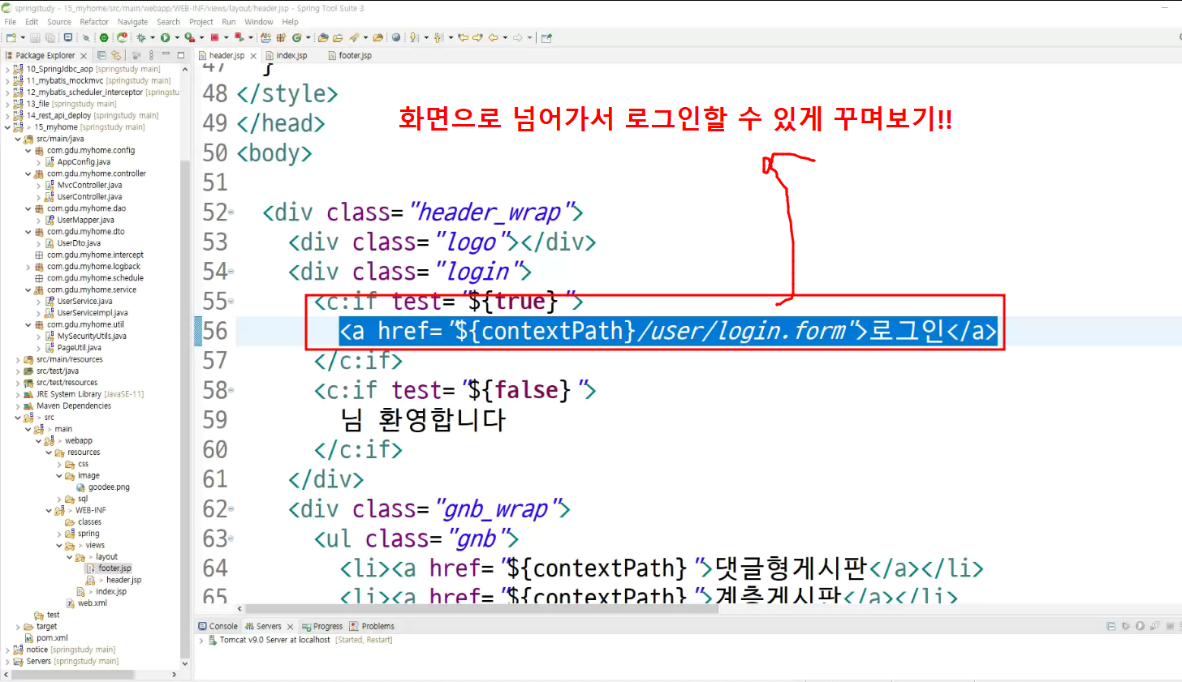Close the Package Explorer view
The height and width of the screenshot is (682, 1182).
(x=84, y=56)
